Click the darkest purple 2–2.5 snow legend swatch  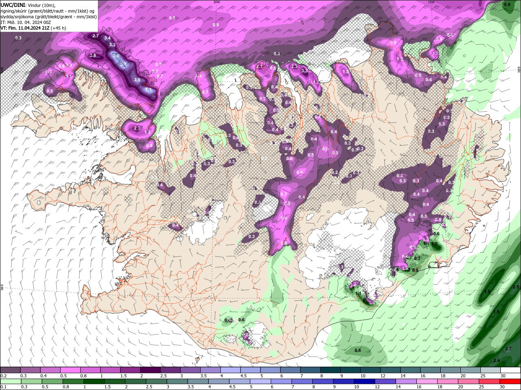tap(150, 370)
